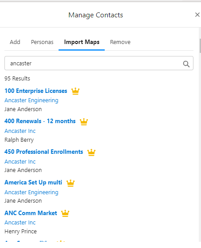This screenshot has height=248, width=201.
Task: Click the vertical scrollbar thumb
Action: click(x=200, y=45)
